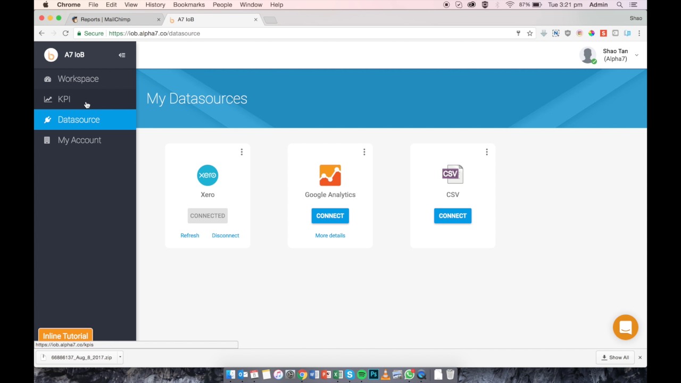Open a new Chrome tab

(x=270, y=20)
